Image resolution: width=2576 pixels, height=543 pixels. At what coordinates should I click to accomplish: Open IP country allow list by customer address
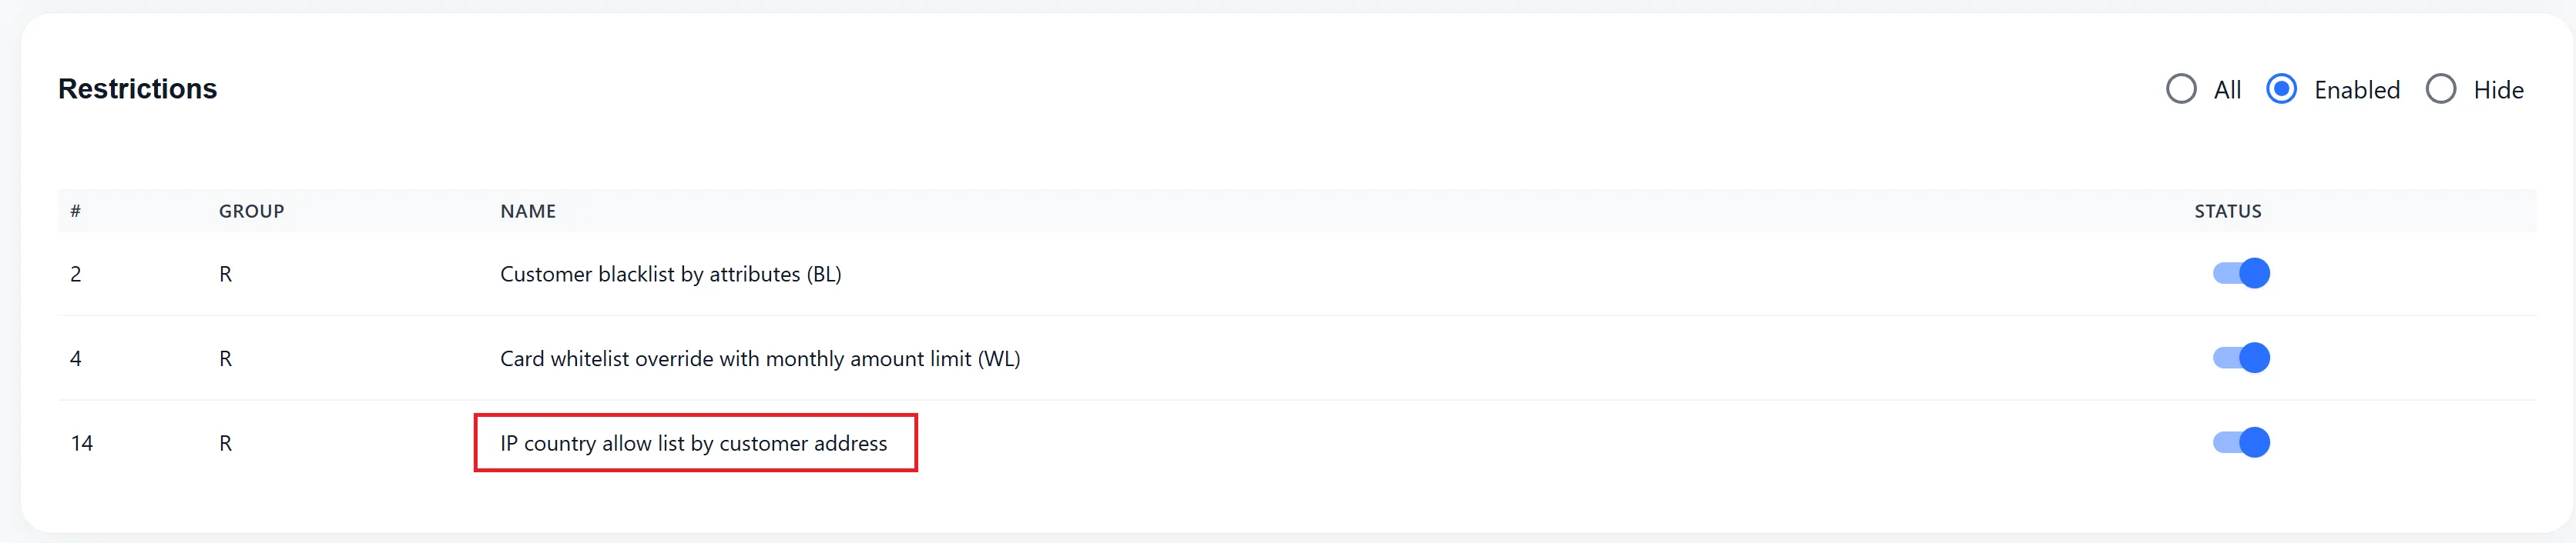[x=693, y=443]
